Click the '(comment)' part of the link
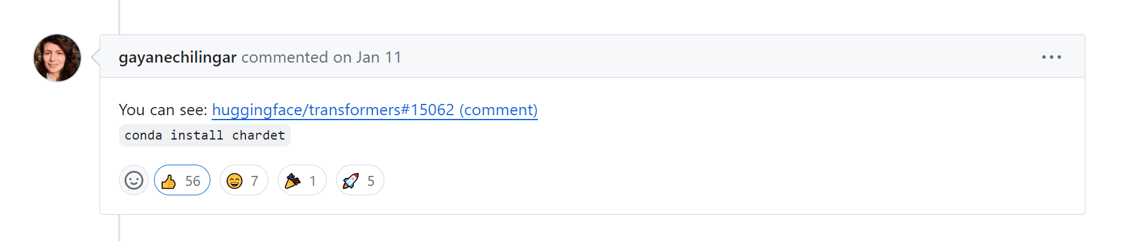The height and width of the screenshot is (241, 1138). pyautogui.click(x=499, y=110)
